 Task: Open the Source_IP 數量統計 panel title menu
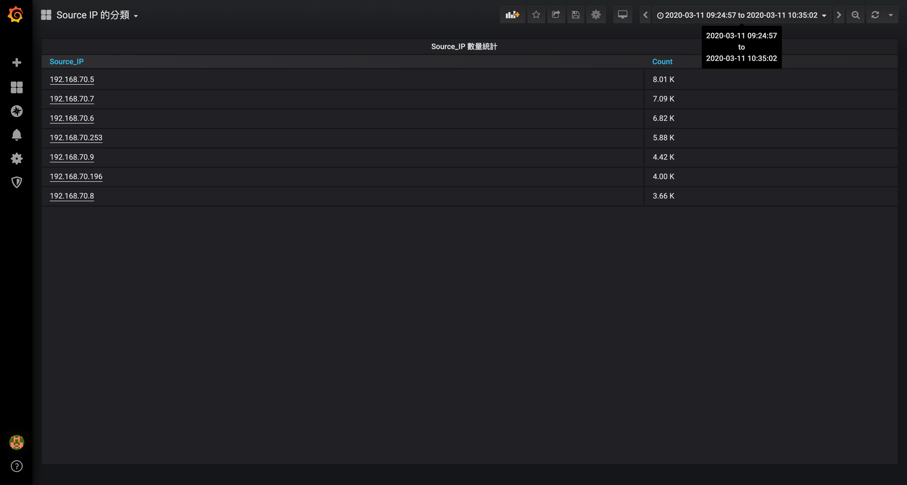(x=464, y=46)
